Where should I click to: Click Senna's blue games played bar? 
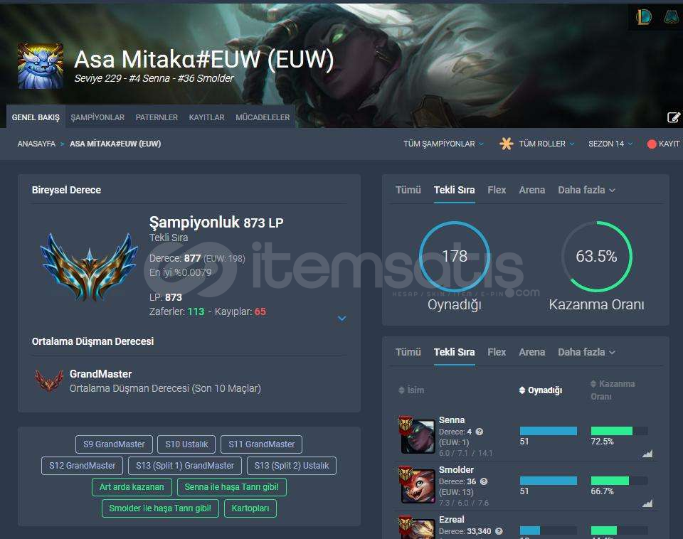click(x=549, y=431)
